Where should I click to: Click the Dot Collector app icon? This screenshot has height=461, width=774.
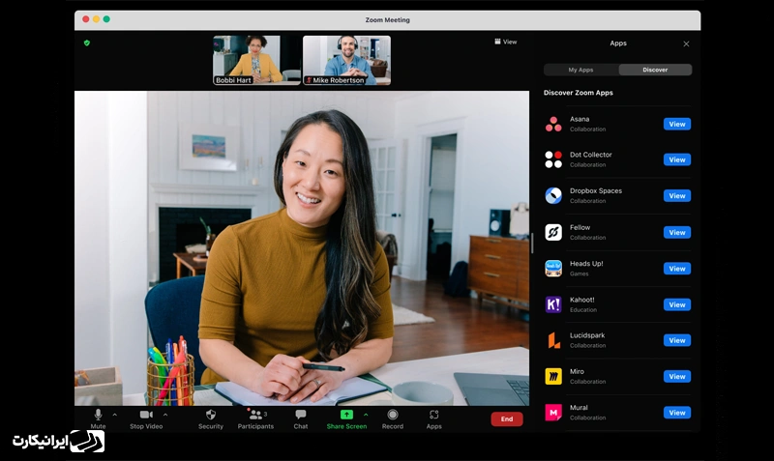[553, 159]
